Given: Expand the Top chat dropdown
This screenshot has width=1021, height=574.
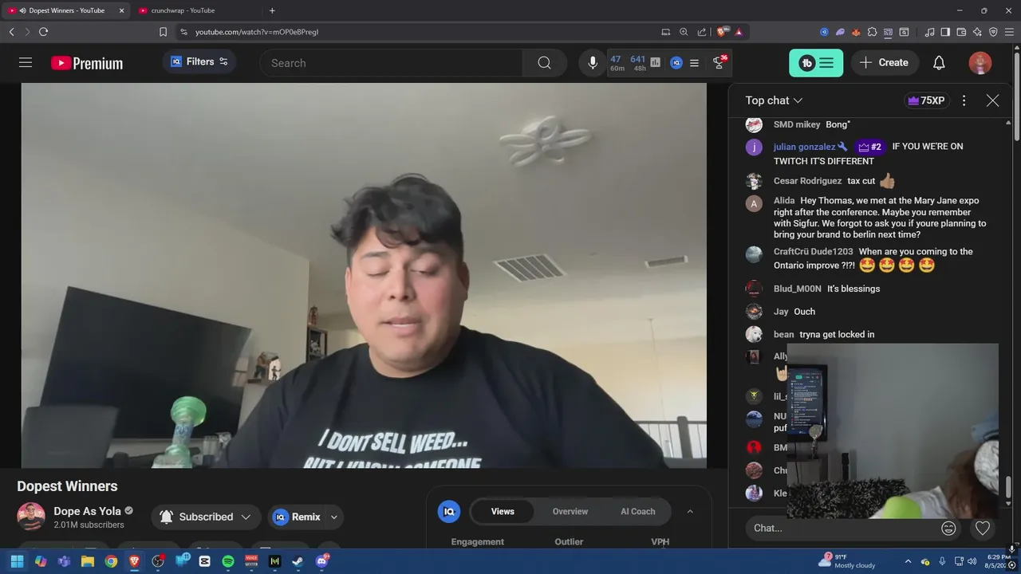Looking at the screenshot, I should coord(774,100).
